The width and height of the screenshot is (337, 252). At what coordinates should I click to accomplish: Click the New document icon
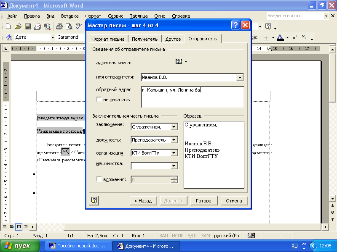tap(8, 26)
